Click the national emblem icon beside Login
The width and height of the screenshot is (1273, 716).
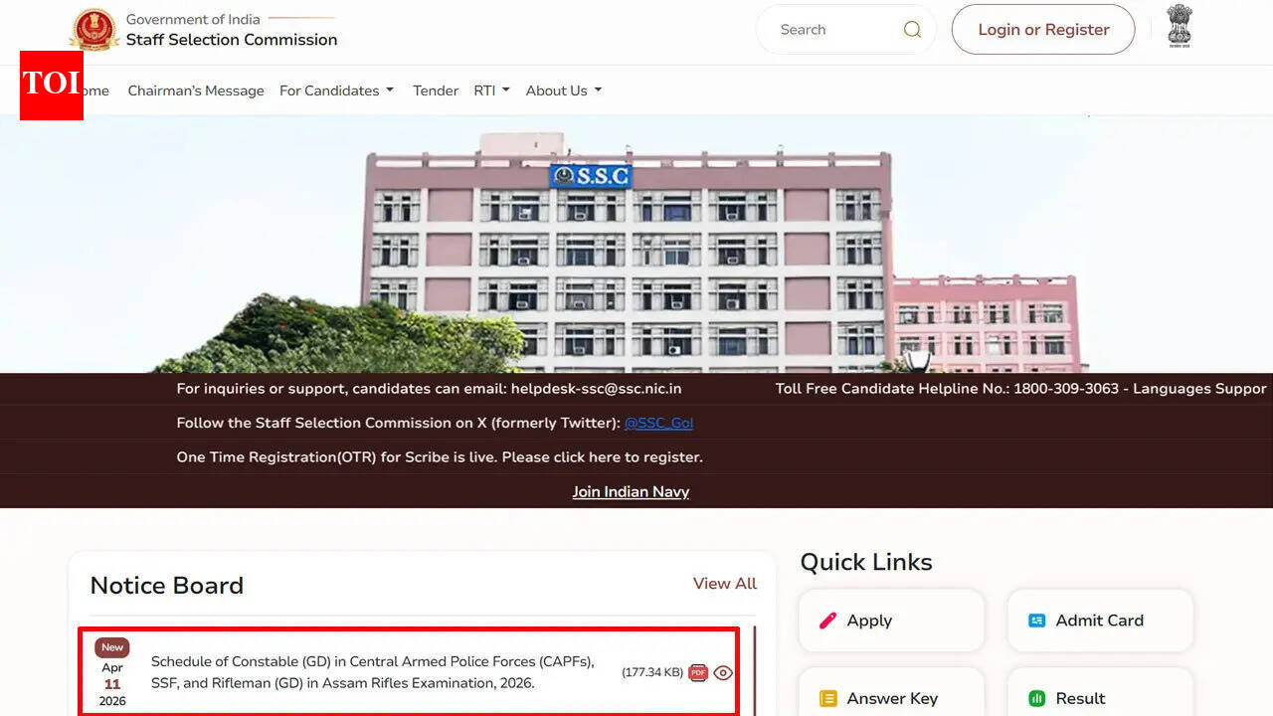click(x=1179, y=29)
